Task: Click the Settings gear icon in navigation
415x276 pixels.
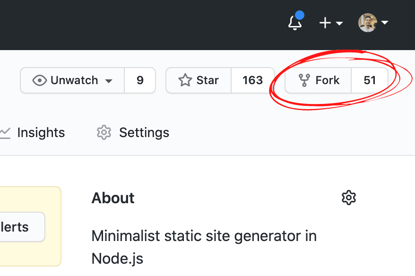Action: [104, 133]
